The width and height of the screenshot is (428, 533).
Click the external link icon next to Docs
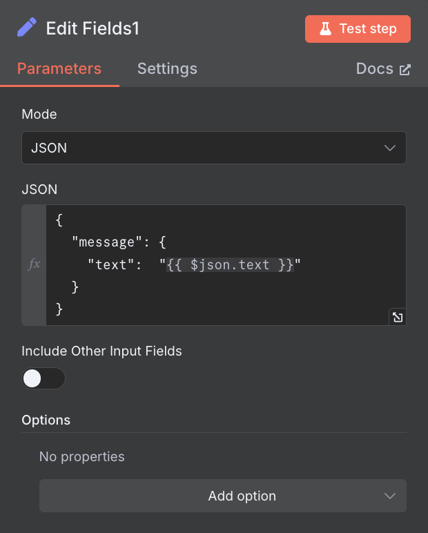(405, 69)
